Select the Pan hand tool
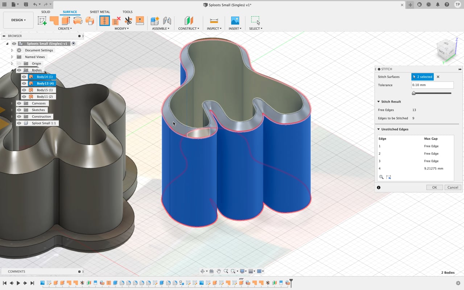 (219, 271)
